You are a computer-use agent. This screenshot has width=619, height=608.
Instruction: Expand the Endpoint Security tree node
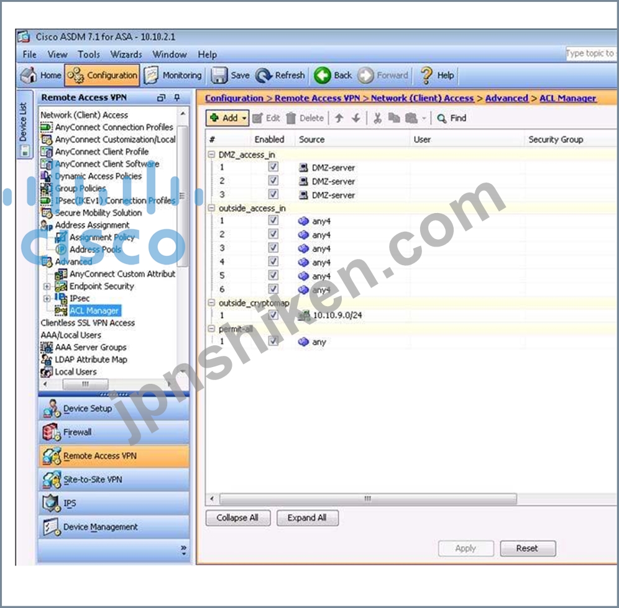click(47, 286)
